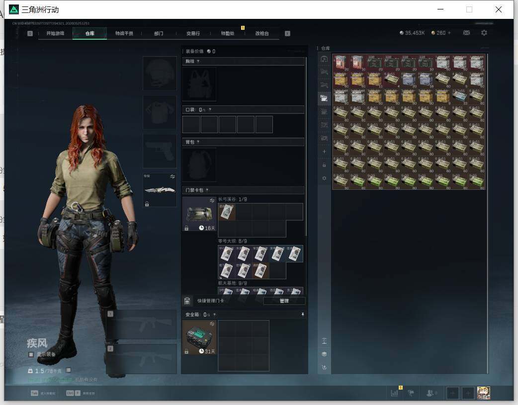Click the 35,453K currency balance
The width and height of the screenshot is (518, 405).
[x=412, y=33]
